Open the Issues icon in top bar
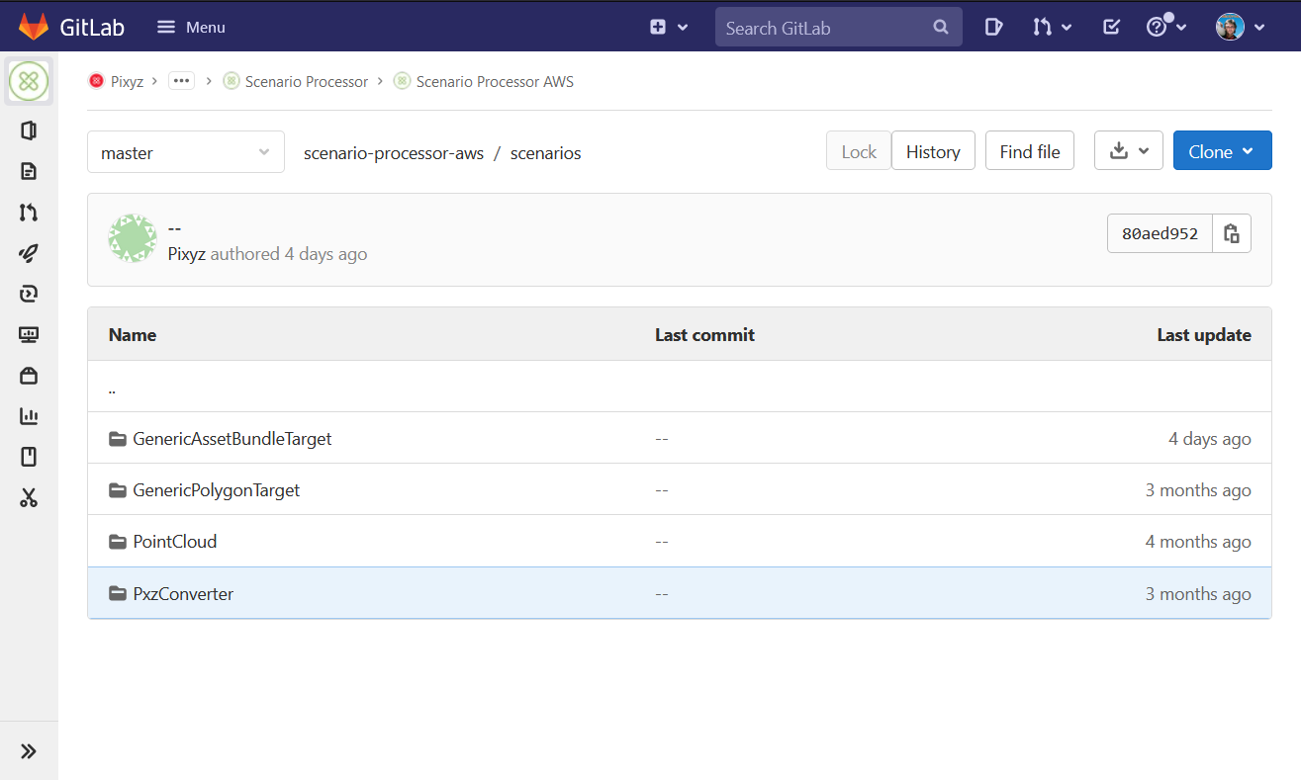 pyautogui.click(x=994, y=28)
